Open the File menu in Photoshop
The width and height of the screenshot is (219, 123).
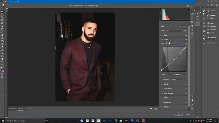[5, 1]
